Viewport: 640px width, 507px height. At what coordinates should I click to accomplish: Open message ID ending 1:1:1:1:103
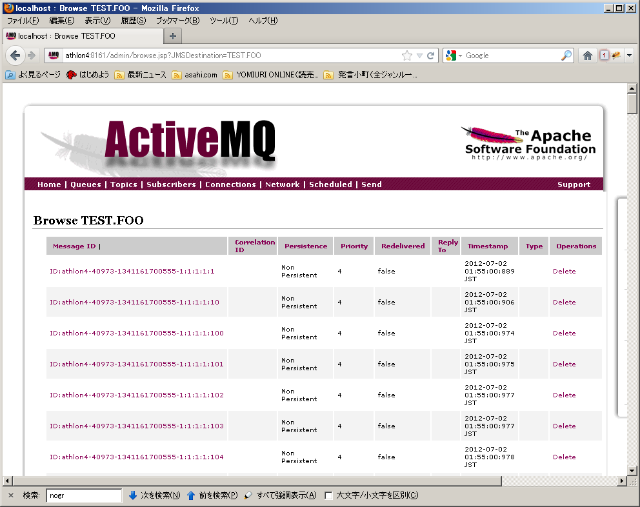(137, 426)
